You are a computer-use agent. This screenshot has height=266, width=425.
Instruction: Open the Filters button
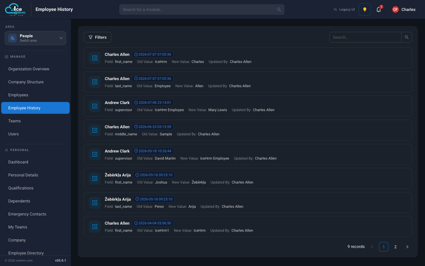(97, 37)
